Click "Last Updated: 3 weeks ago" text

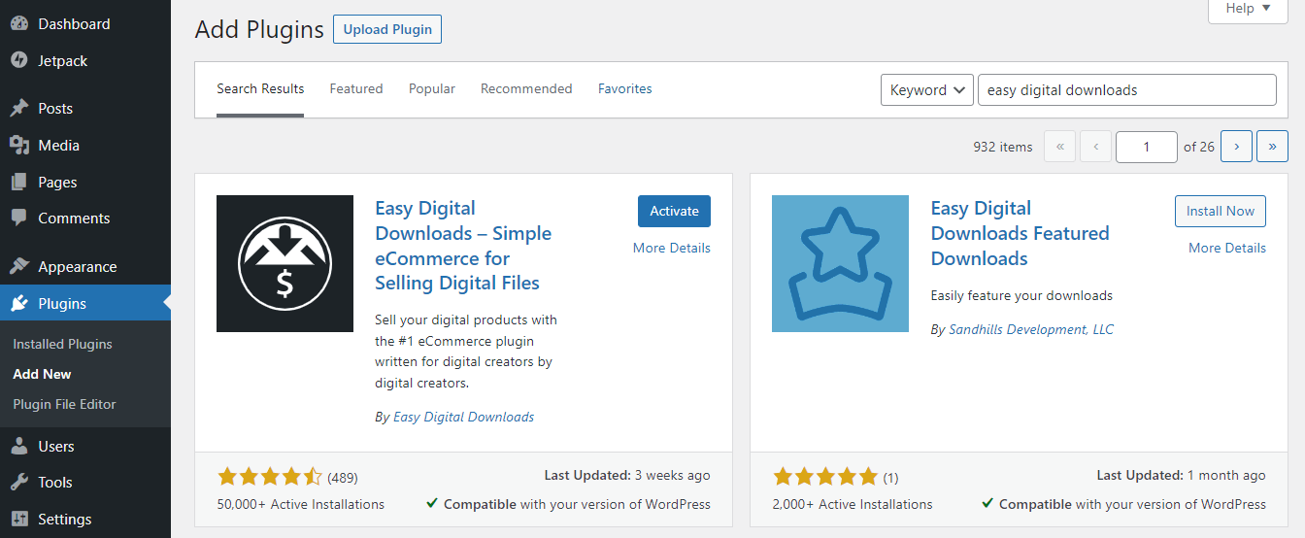[x=627, y=475]
